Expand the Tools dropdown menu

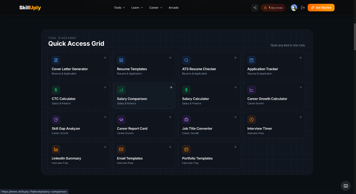click(119, 7)
